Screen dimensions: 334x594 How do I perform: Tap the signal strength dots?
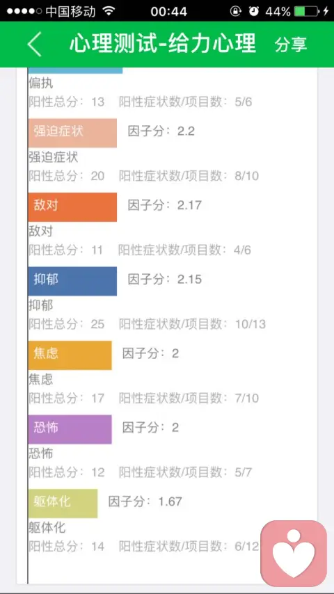point(24,11)
